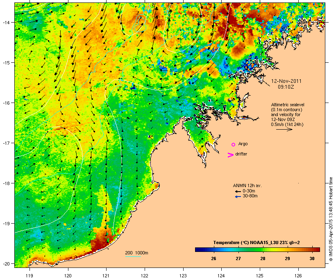336x279 pixels.
Task: Click the IMOS Hobart time stamp
Action: click(331, 219)
